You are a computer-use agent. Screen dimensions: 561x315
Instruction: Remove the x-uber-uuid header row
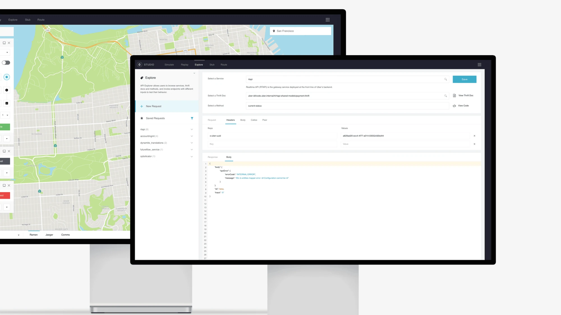(474, 136)
